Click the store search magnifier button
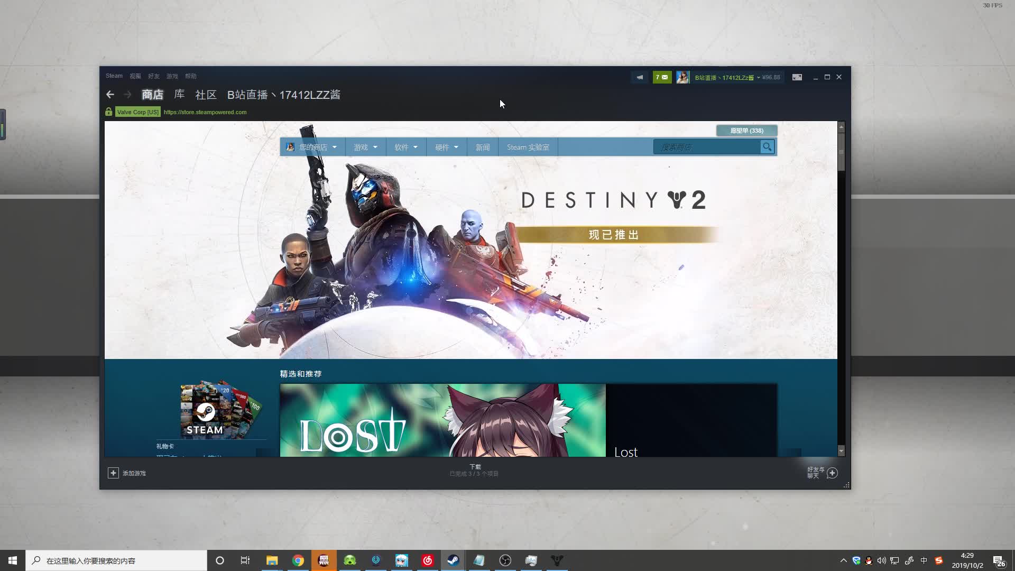The width and height of the screenshot is (1015, 571). coord(767,147)
